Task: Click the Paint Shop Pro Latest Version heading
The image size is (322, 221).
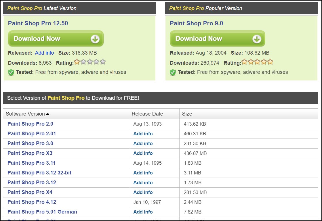Action: point(42,8)
